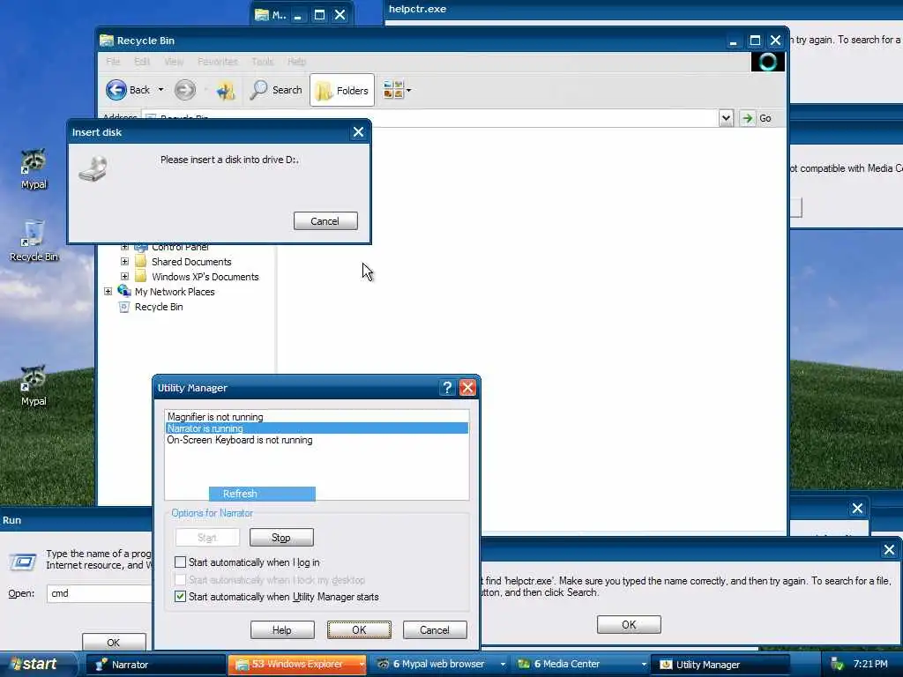Toggle 'Start automatically when Utility Manager starts'
The height and width of the screenshot is (677, 903).
(180, 597)
